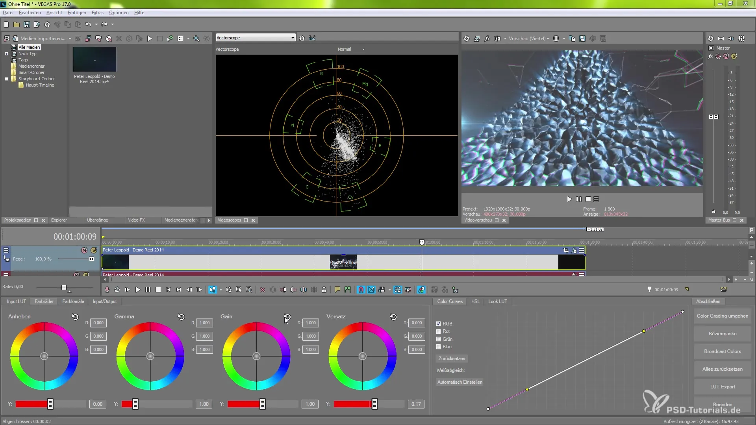Image resolution: width=756 pixels, height=425 pixels.
Task: Switch to the HSL tab
Action: click(476, 301)
